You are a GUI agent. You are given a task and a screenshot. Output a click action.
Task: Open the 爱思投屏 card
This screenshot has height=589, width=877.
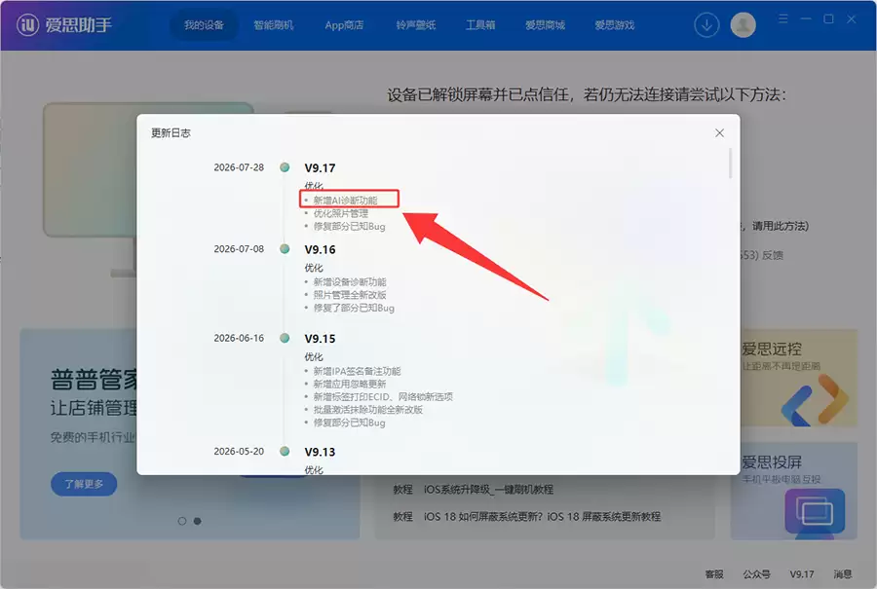(793, 492)
